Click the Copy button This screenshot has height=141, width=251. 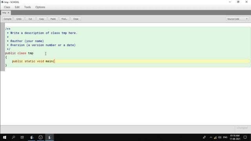pyautogui.click(x=42, y=19)
